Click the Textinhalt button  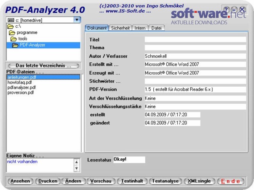(132, 181)
